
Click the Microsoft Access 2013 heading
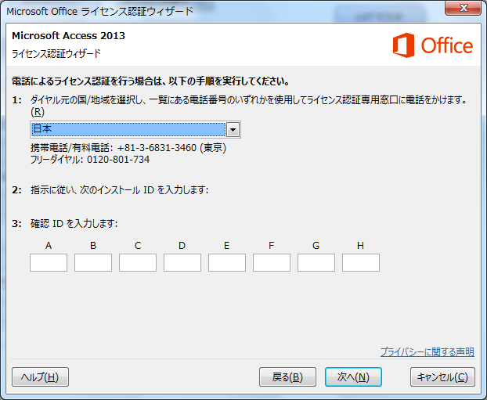pos(68,36)
